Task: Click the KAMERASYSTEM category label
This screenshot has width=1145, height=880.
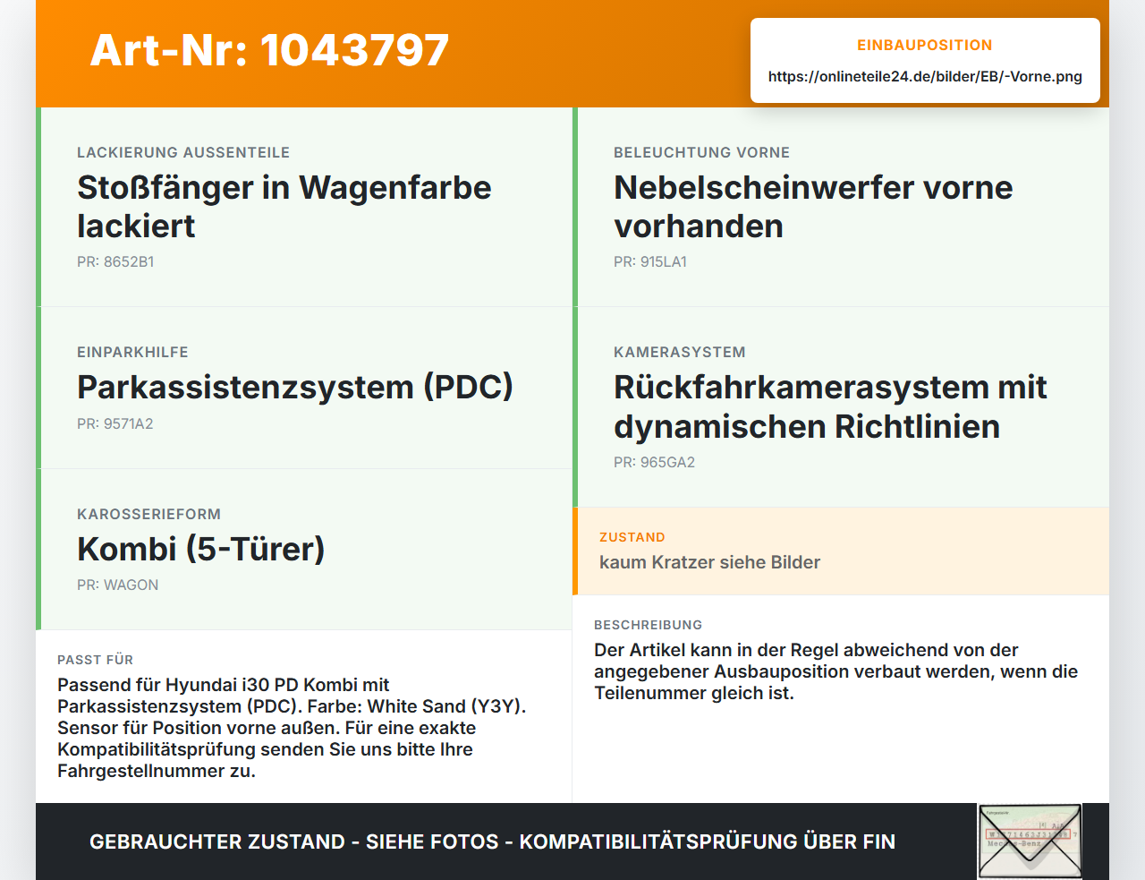Action: (x=680, y=352)
